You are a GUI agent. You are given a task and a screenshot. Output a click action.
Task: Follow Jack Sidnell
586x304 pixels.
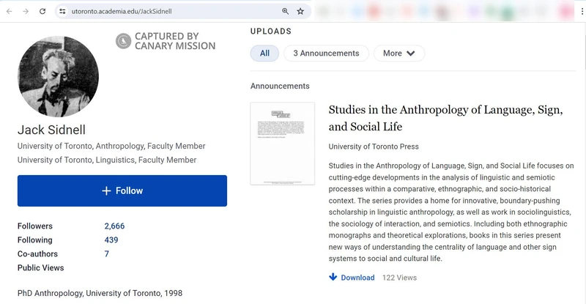click(122, 190)
